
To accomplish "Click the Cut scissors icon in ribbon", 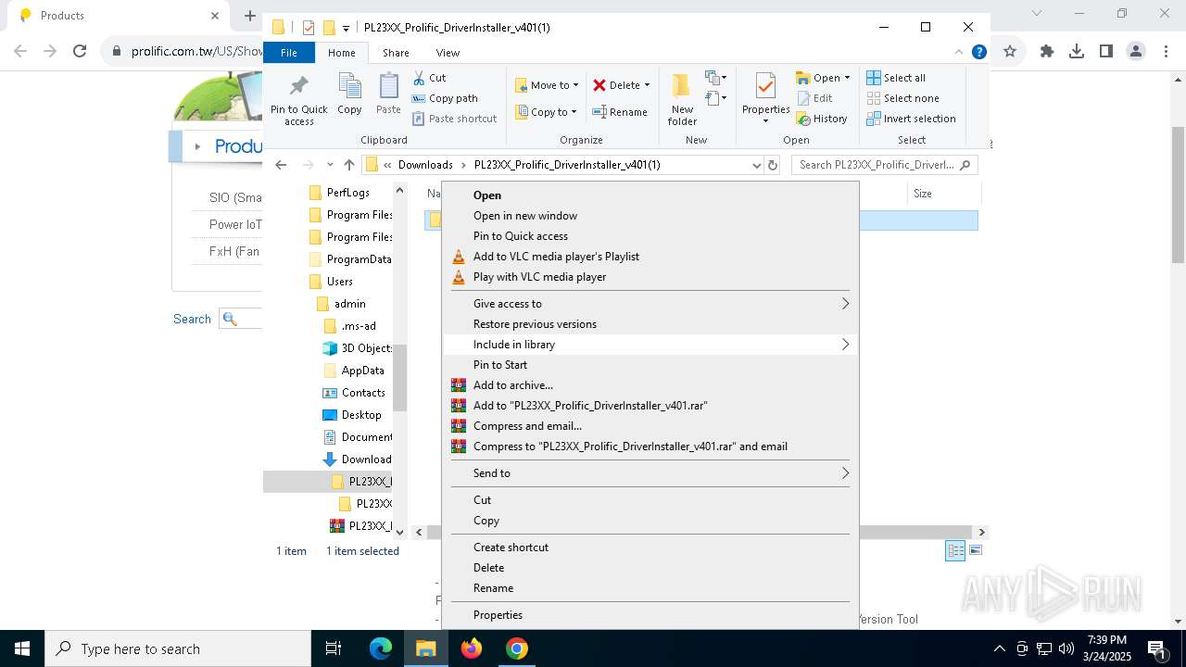I will click(x=419, y=78).
